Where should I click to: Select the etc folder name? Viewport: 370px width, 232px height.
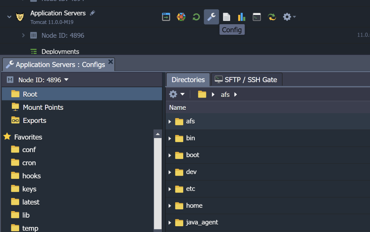190,189
